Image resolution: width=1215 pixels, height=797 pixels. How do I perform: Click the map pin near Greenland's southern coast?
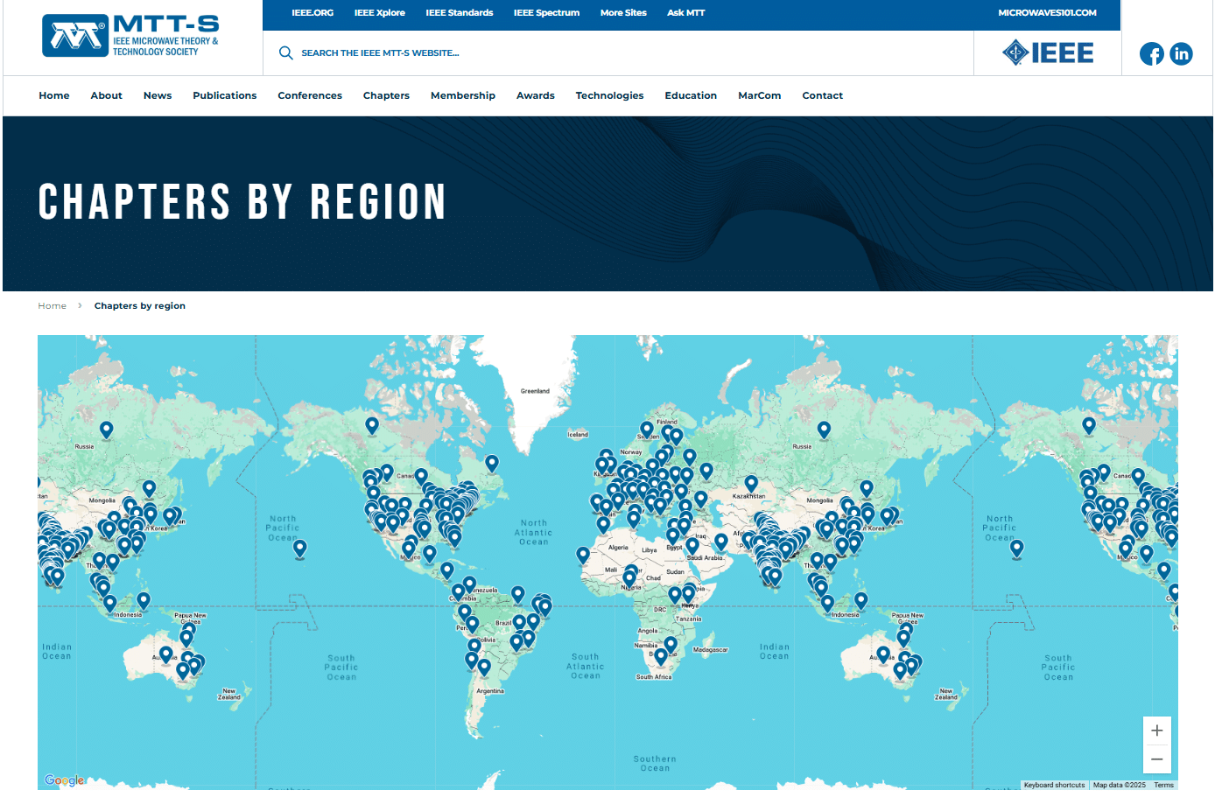coord(492,462)
